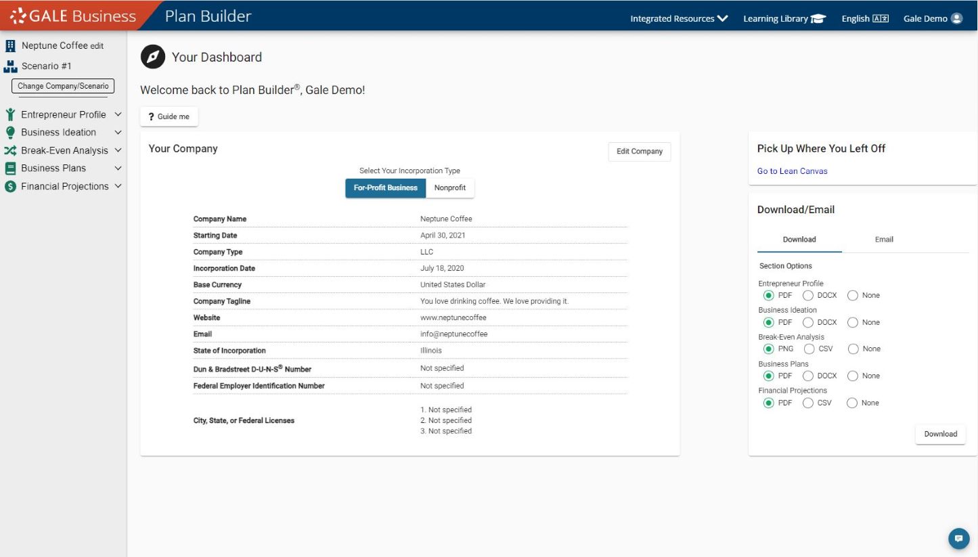The image size is (978, 557).
Task: Click edit next to Neptune Coffee
Action: point(97,46)
